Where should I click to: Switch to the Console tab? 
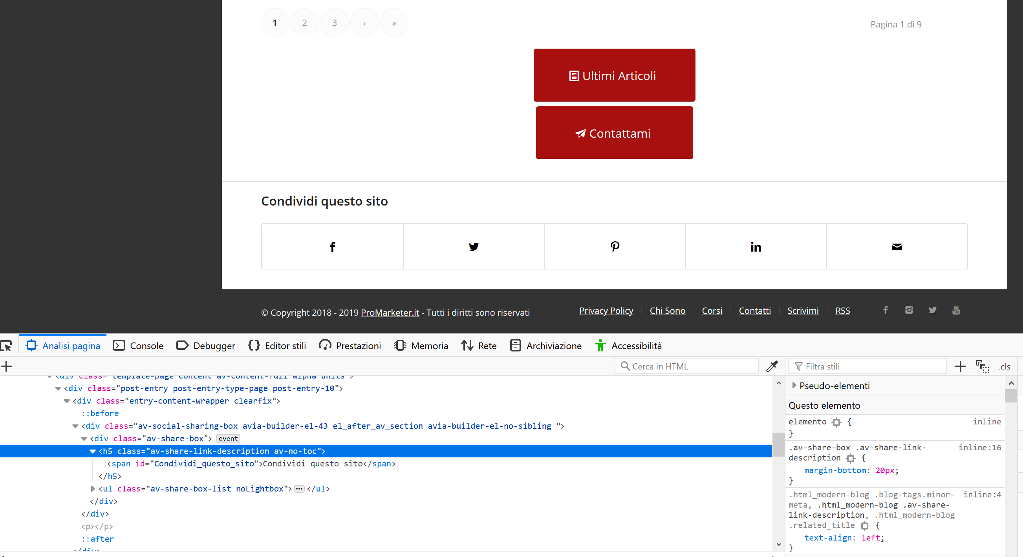pyautogui.click(x=138, y=346)
